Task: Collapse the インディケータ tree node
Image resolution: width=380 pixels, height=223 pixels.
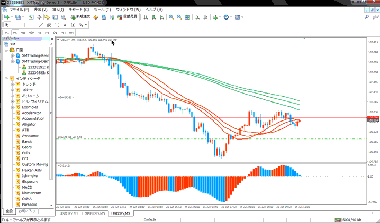Action: point(6,79)
